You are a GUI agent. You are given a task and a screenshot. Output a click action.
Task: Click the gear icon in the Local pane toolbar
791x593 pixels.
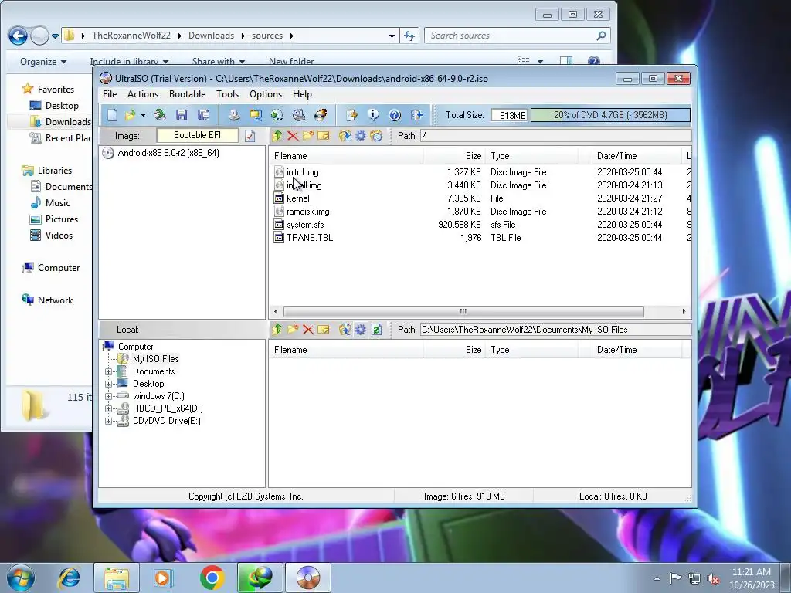click(x=361, y=329)
